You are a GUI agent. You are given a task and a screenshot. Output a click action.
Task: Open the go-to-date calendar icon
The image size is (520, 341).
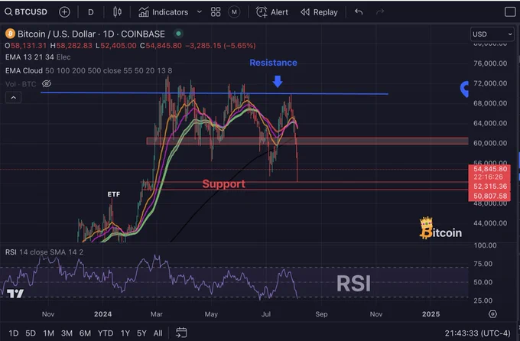(x=181, y=333)
